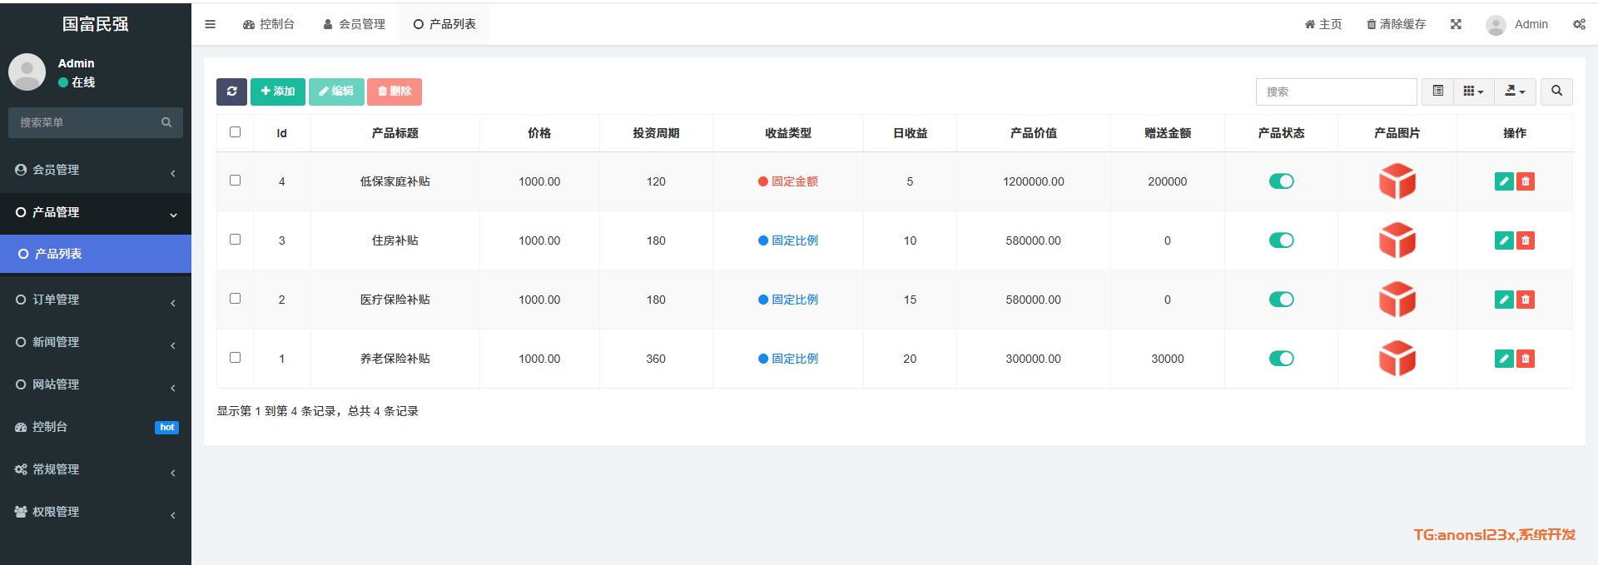
Task: Click the table 搜索 input field
Action: pos(1336,92)
